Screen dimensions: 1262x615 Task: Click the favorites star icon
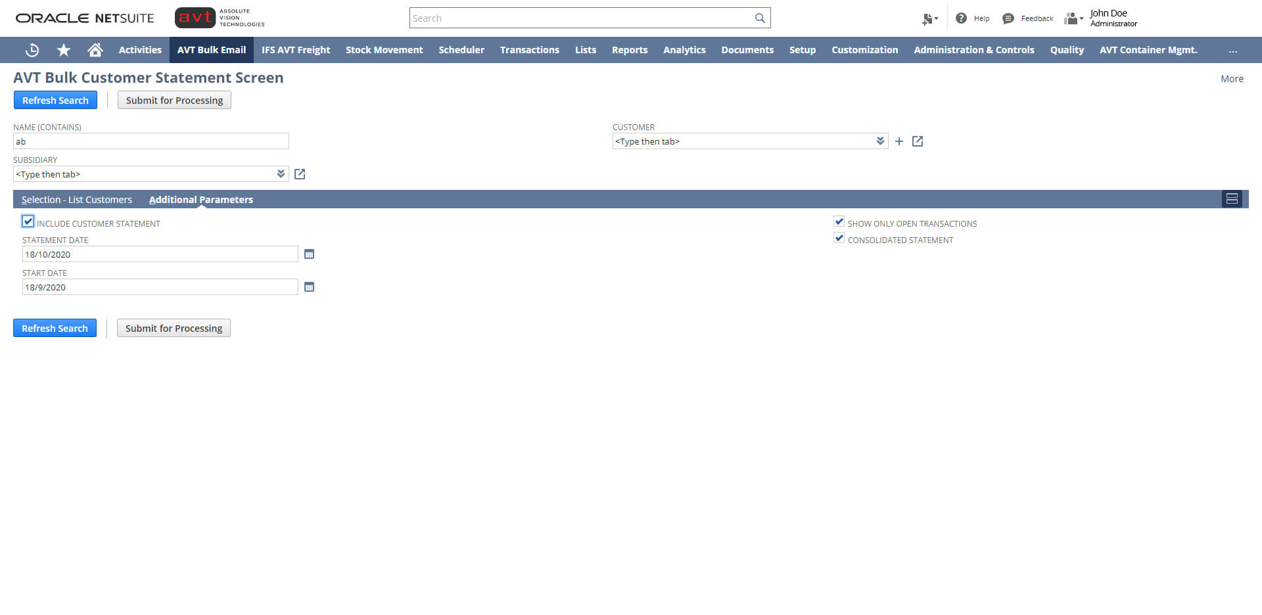[x=63, y=50]
